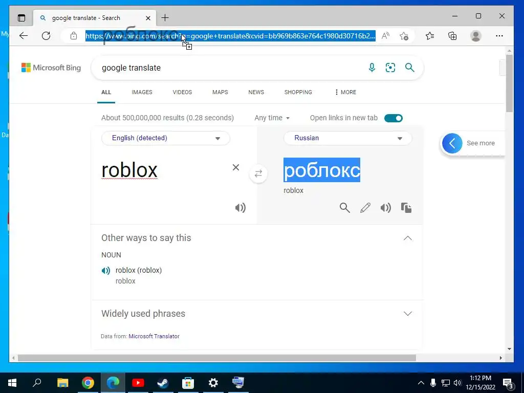This screenshot has width=524, height=393.
Task: Open Read aloud icon in address bar
Action: tap(385, 36)
